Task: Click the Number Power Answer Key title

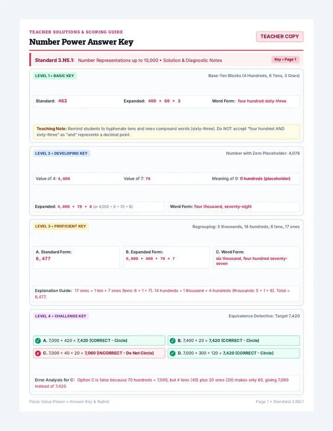Action: point(81,42)
